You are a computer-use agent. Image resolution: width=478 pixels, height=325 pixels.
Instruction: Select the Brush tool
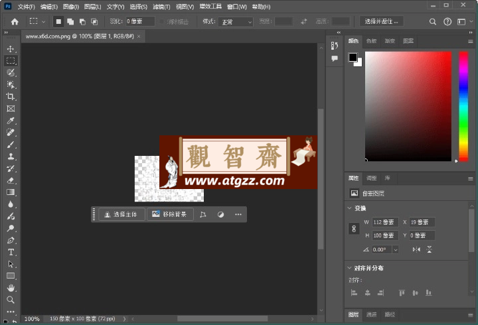click(x=11, y=145)
